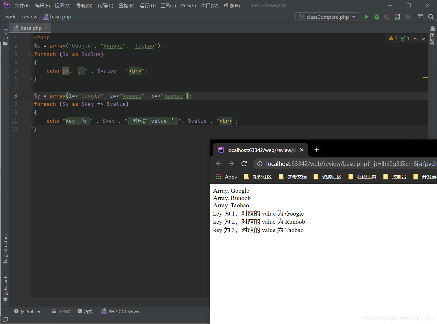
Task: Open the 帮助(H) menu
Action: (x=231, y=6)
